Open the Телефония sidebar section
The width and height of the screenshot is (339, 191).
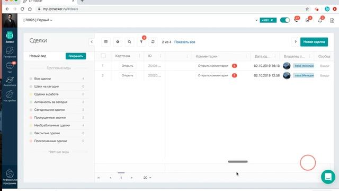pyautogui.click(x=10, y=52)
